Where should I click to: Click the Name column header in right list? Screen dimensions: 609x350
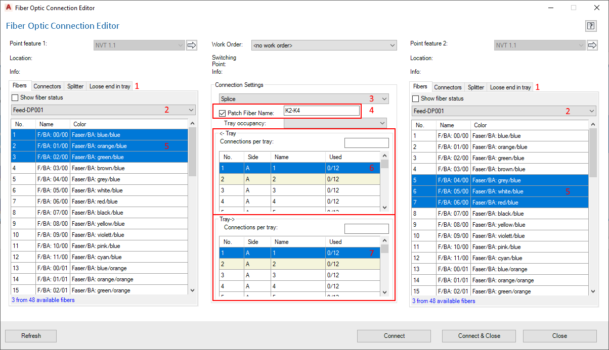[453, 125]
